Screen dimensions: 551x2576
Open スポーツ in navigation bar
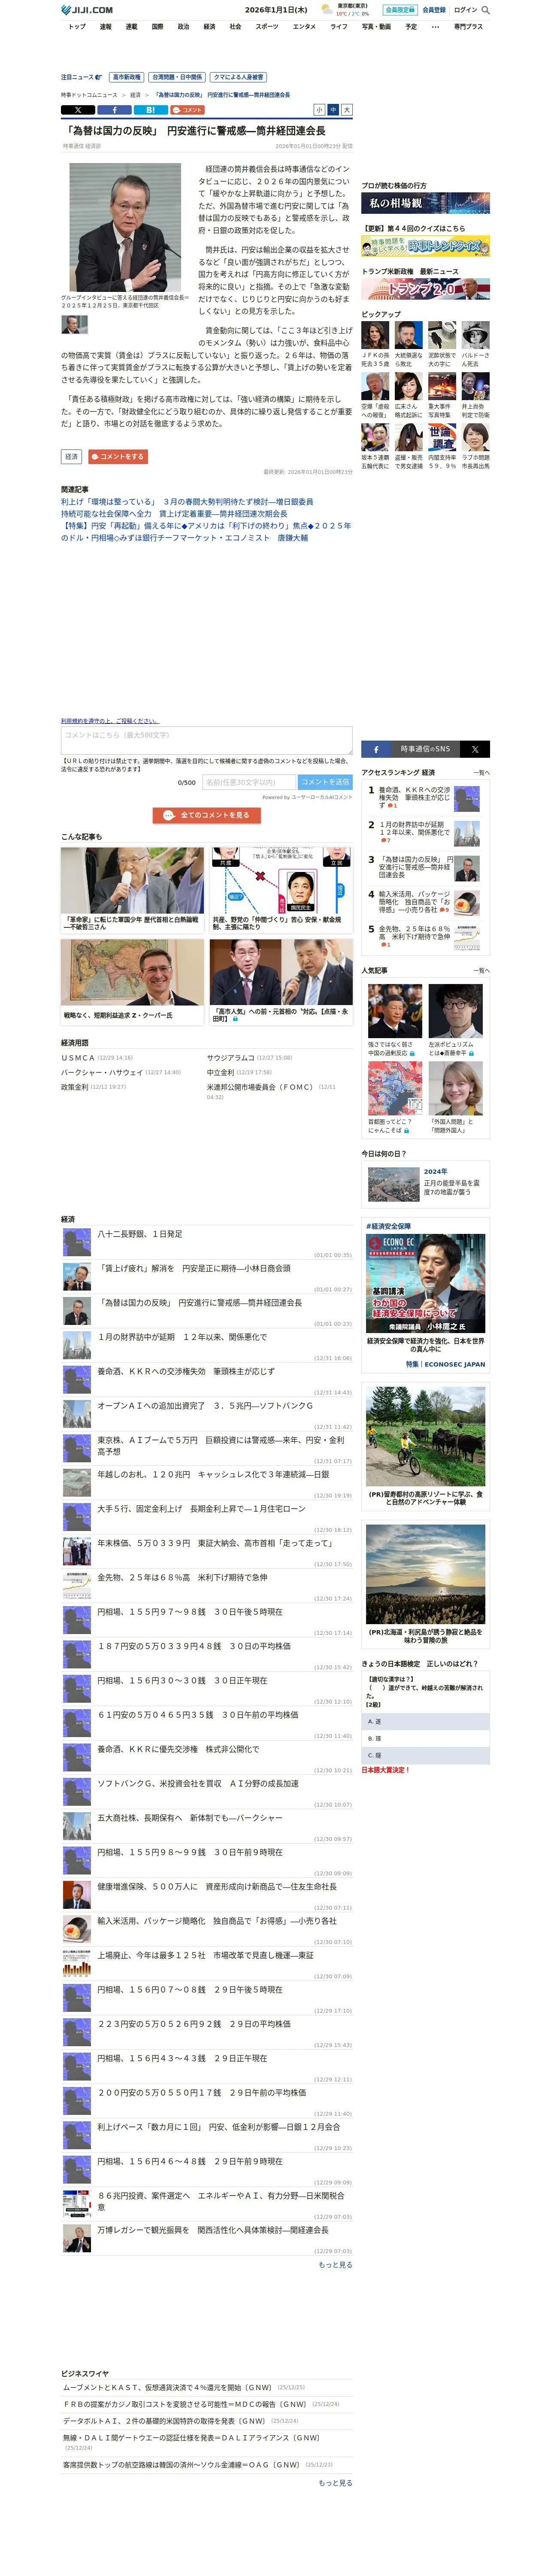point(267,27)
